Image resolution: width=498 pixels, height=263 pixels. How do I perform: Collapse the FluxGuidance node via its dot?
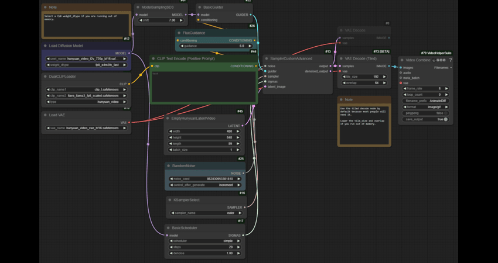pos(179,33)
